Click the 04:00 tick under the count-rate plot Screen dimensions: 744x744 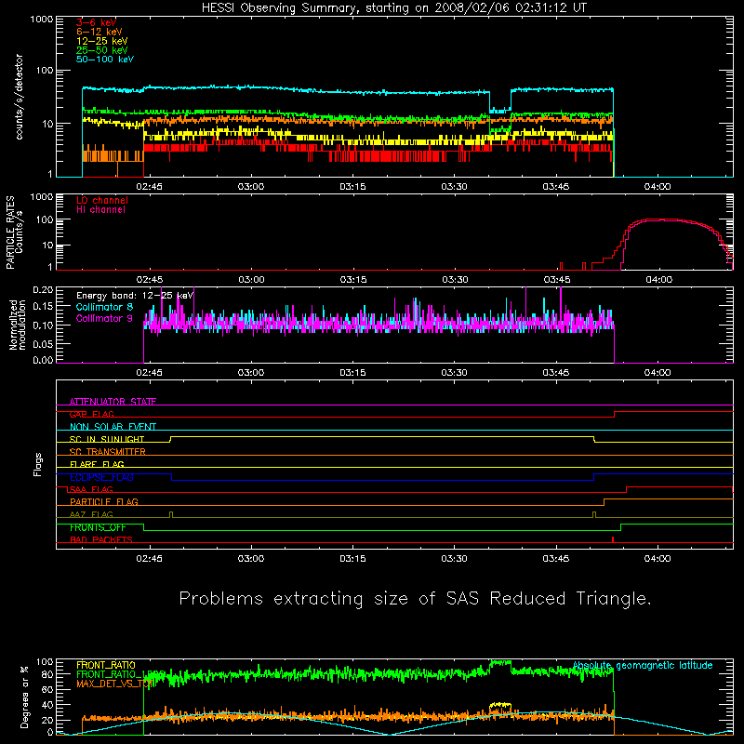pos(658,187)
